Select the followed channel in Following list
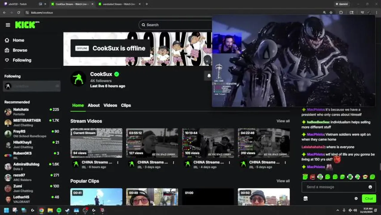The height and width of the screenshot is (215, 381). [x=32, y=86]
